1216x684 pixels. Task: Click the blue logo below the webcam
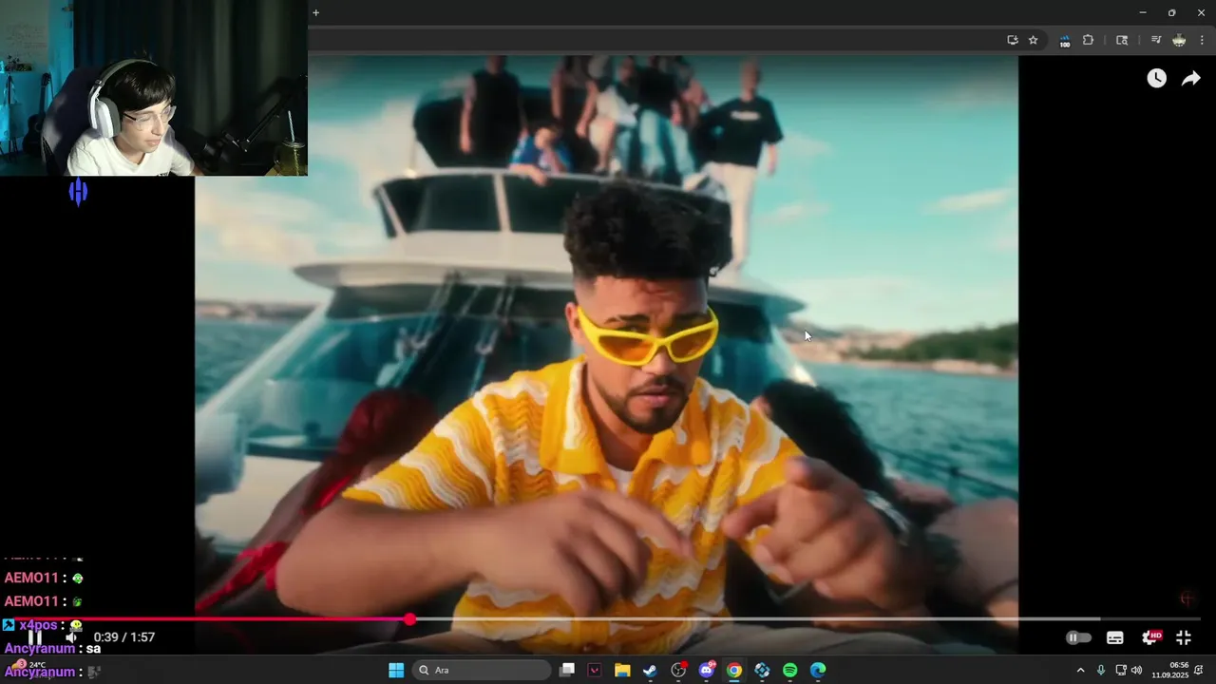[78, 193]
